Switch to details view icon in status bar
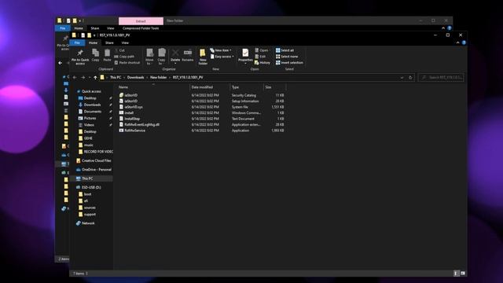 456,274
